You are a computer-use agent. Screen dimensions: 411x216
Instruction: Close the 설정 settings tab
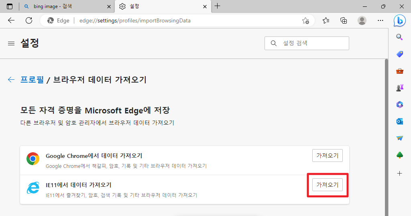205,6
